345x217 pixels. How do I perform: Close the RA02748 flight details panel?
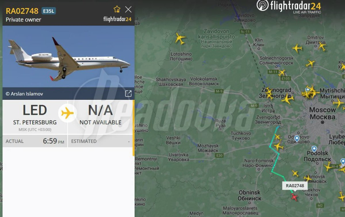(x=128, y=9)
